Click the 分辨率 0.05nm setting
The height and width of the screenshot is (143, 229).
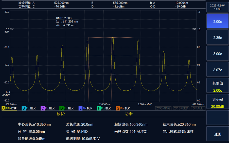click(x=31, y=132)
